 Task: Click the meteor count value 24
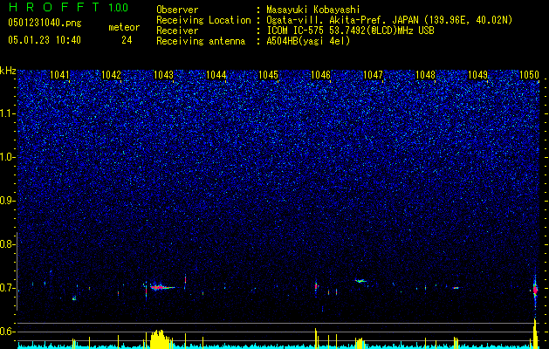point(127,40)
